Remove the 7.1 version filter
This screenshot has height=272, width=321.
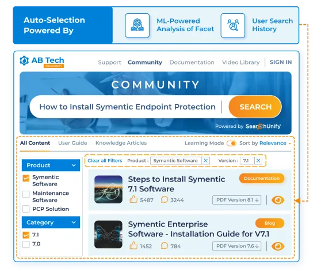(258, 161)
